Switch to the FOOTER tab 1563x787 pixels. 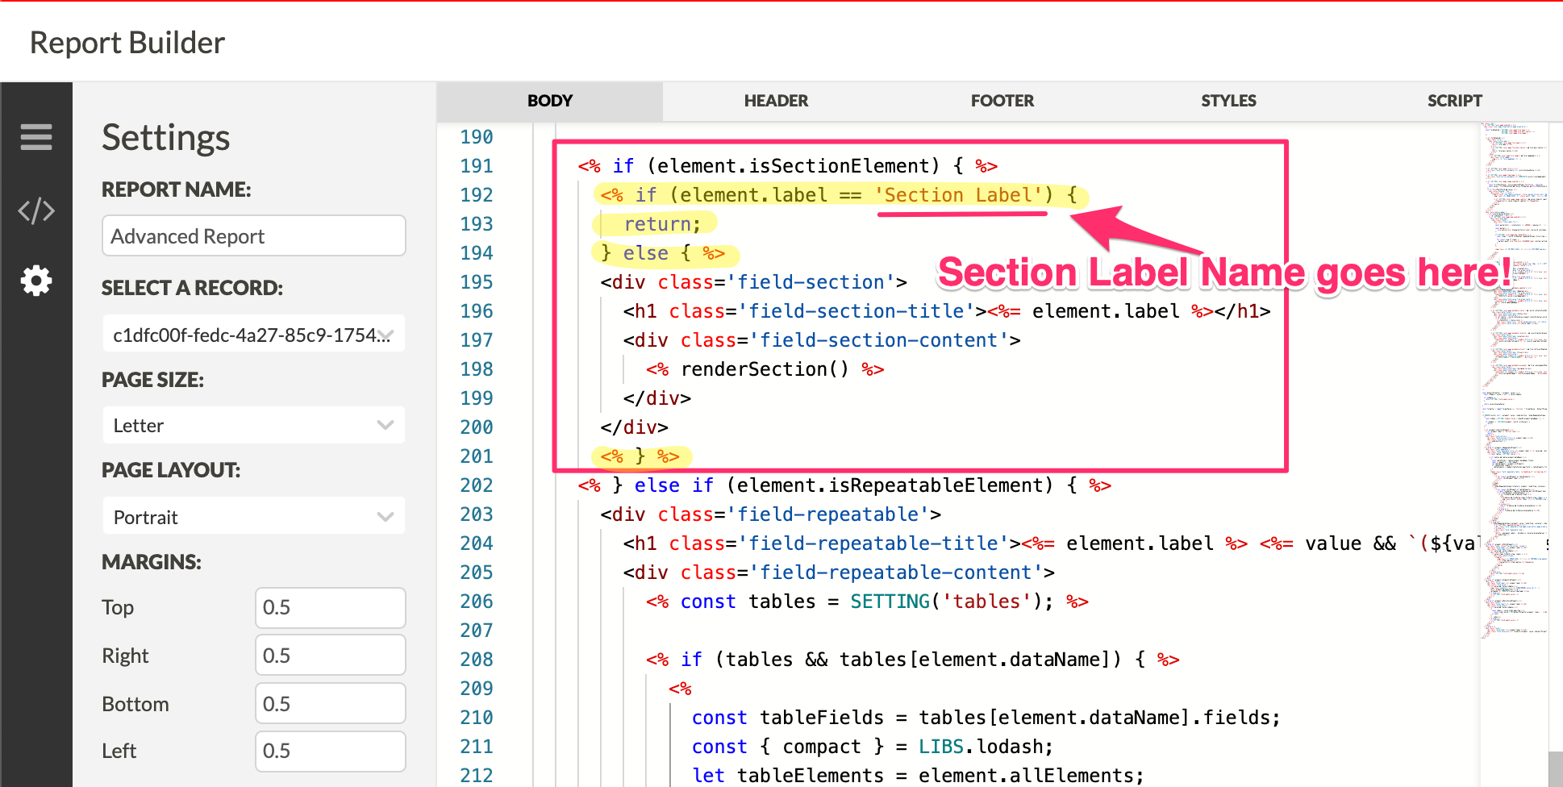coord(1002,101)
